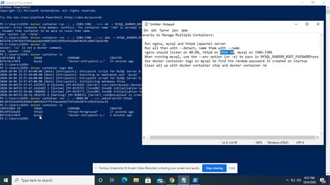Click the line starting 'Clean all up with docker container stop'
Screen dimensions: 330x185
pyautogui.click(x=206, y=65)
